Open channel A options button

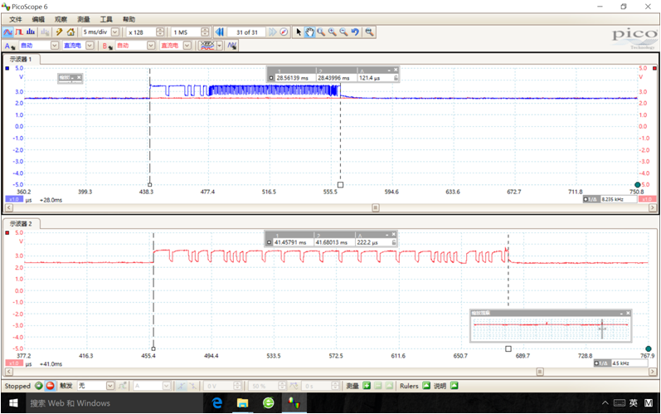[x=9, y=46]
